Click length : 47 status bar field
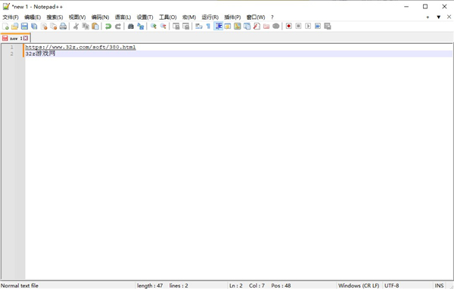 coord(150,285)
